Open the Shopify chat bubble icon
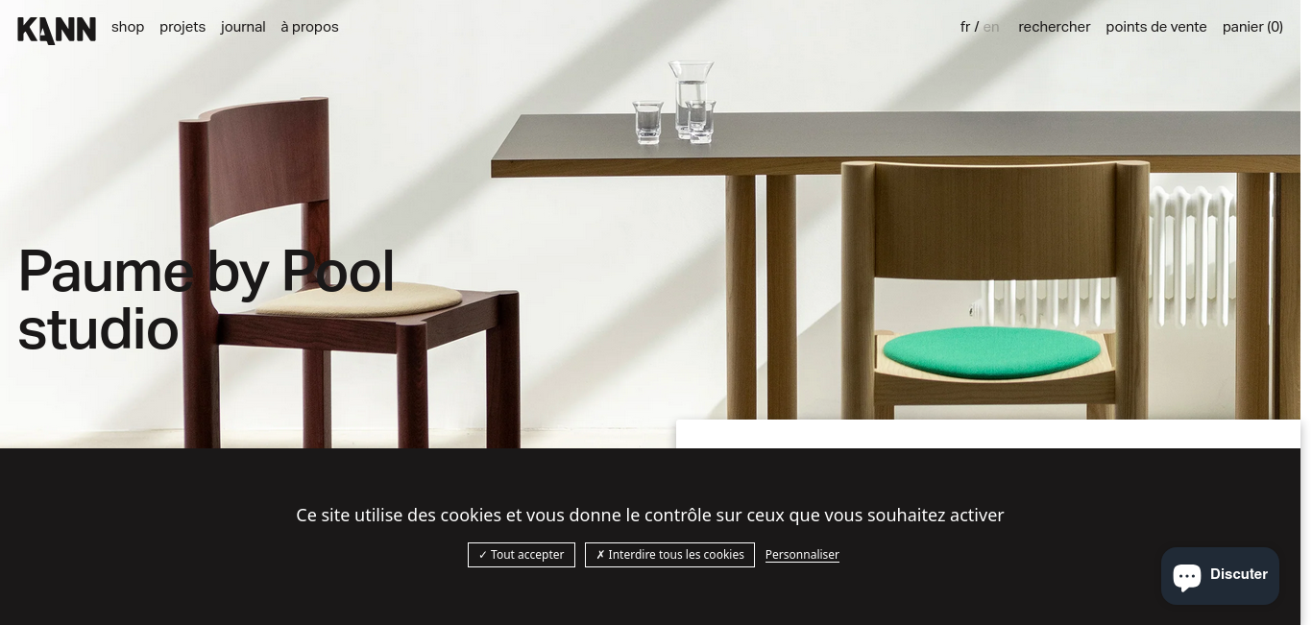Viewport: 1312px width, 625px height. pos(1187,576)
